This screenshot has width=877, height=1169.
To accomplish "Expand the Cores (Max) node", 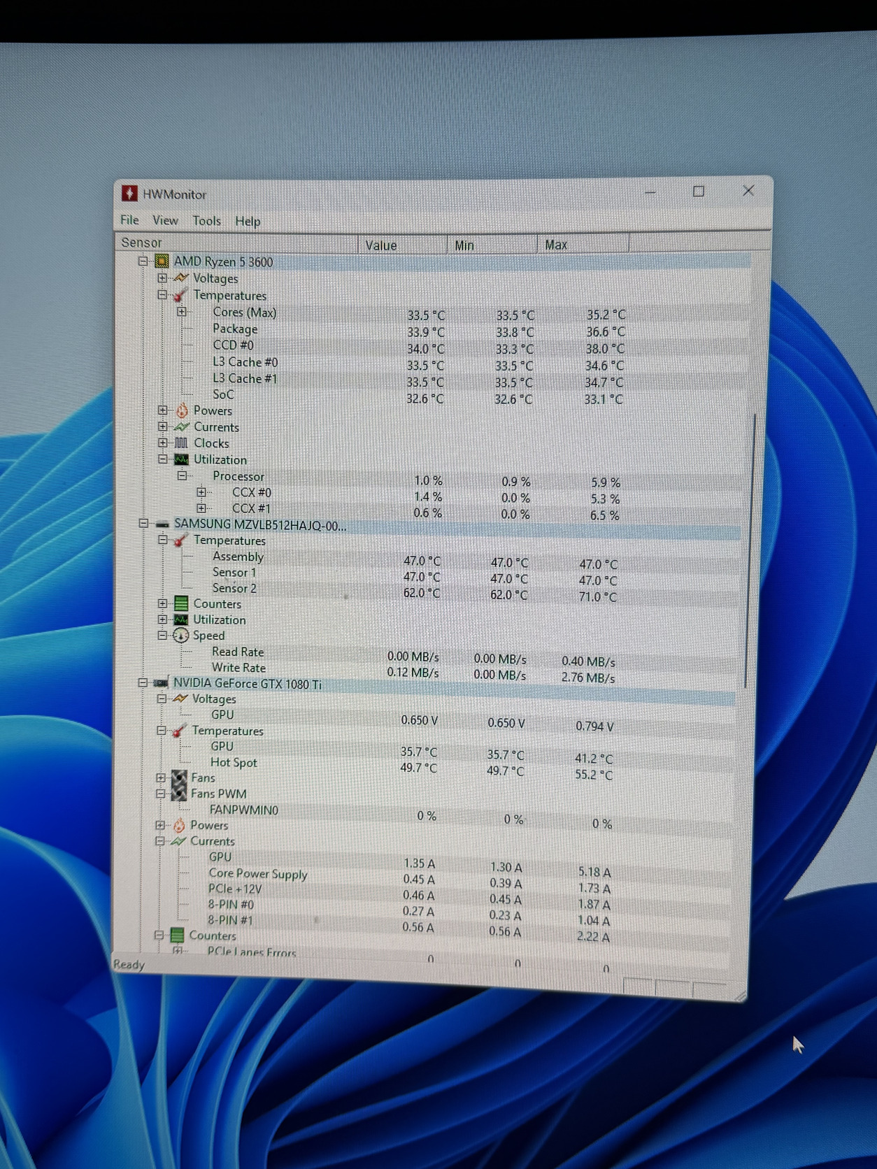I will 182,312.
